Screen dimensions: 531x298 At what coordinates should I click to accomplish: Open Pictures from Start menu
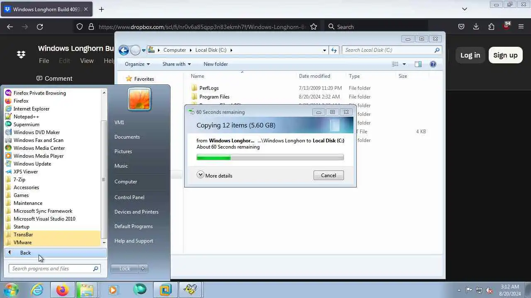[x=123, y=151]
